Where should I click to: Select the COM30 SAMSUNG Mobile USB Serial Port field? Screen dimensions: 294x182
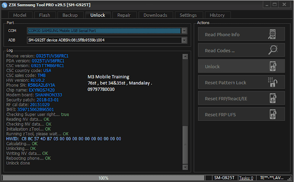(104, 31)
